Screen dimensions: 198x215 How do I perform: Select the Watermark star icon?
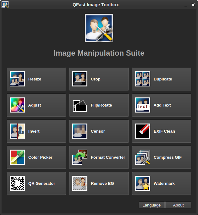pos(143,184)
